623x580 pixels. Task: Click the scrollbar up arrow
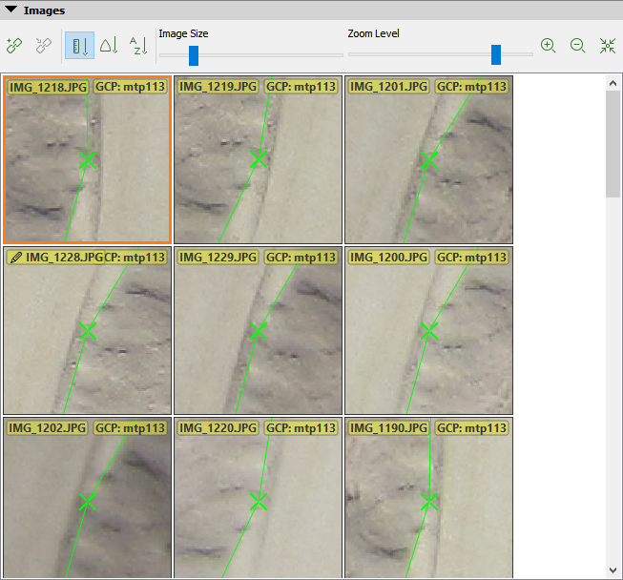[x=614, y=83]
